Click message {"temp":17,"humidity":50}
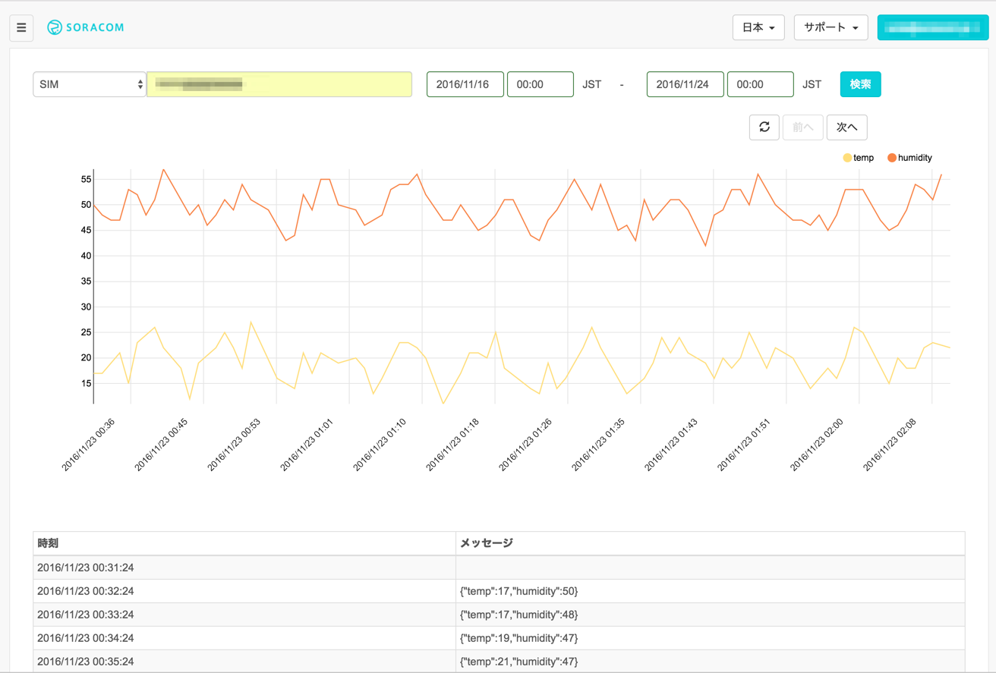This screenshot has width=996, height=673. (x=519, y=591)
